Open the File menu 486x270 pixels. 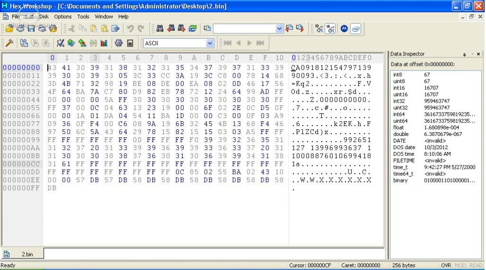[16, 17]
